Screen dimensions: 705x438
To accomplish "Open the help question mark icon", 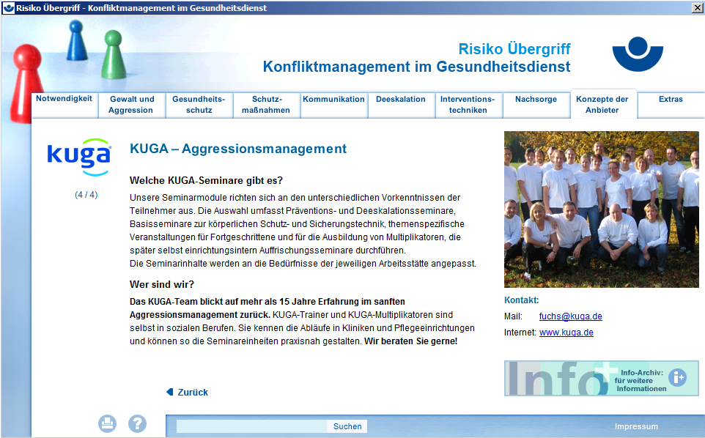I will tap(137, 423).
